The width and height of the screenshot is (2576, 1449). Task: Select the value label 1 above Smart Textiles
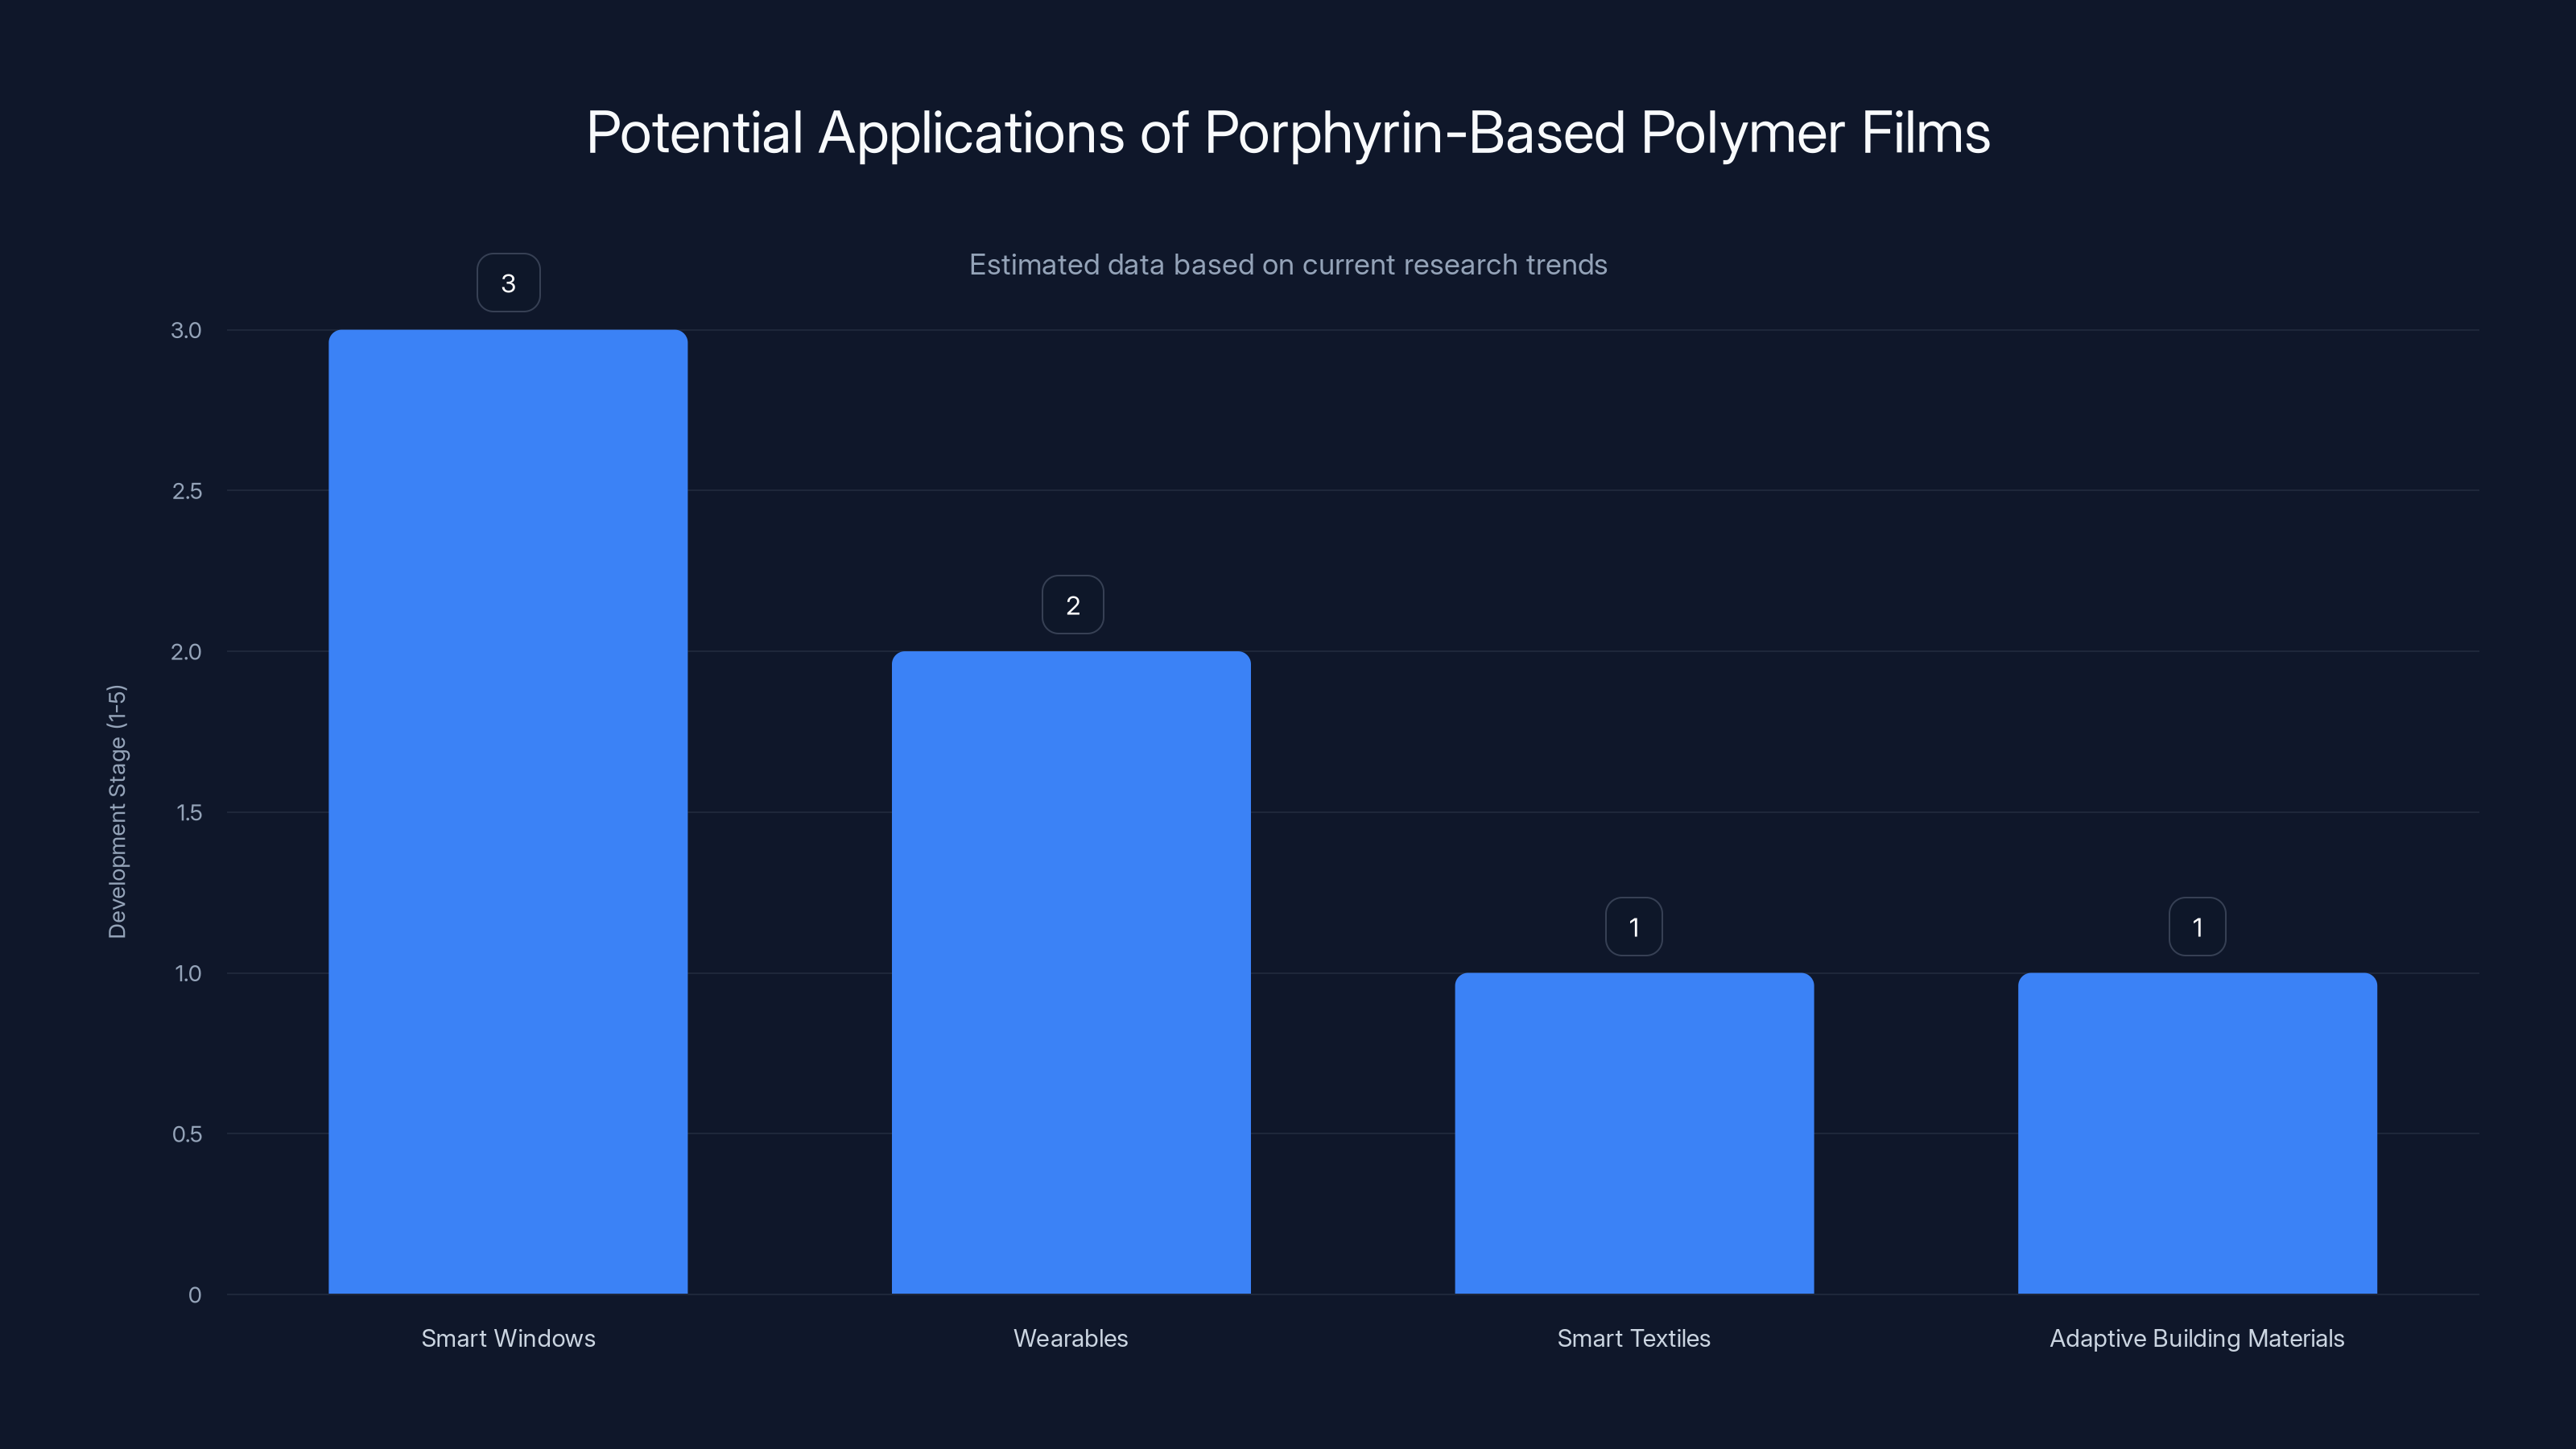tap(1634, 927)
